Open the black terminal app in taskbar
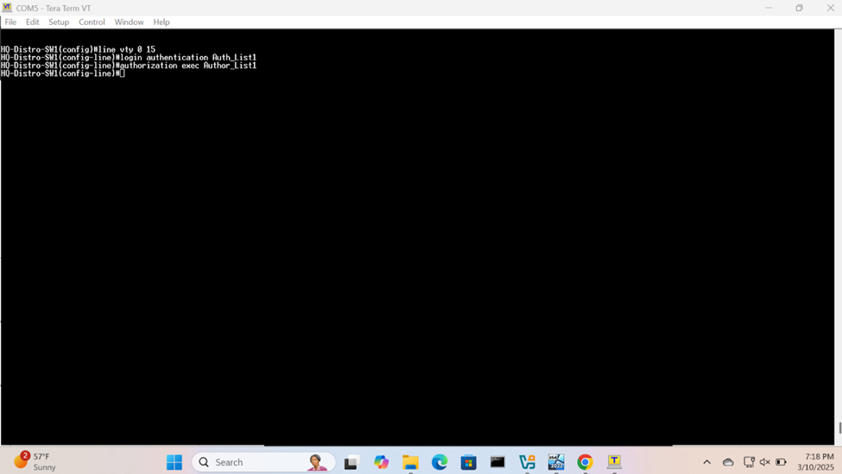Screen dimensions: 842x474 pyautogui.click(x=497, y=462)
